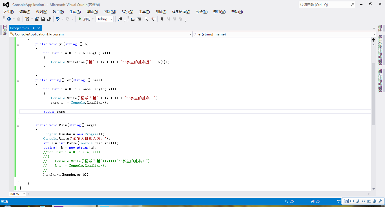The image size is (385, 207).
Task: Open the 工具(T) menu
Action: pos(144,12)
